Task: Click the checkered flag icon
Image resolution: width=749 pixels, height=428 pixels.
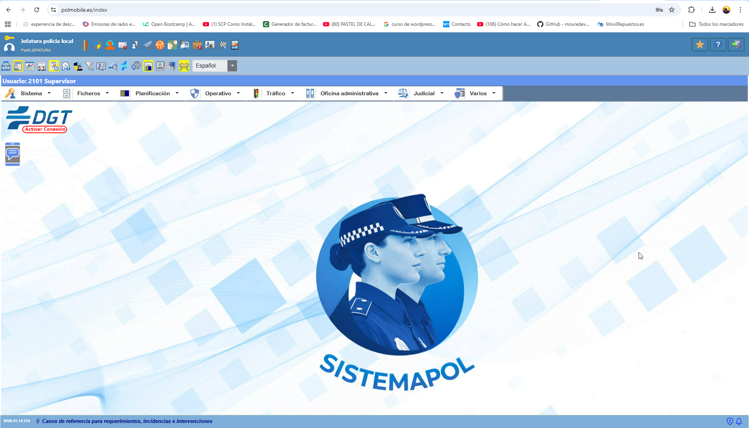Action: [223, 45]
